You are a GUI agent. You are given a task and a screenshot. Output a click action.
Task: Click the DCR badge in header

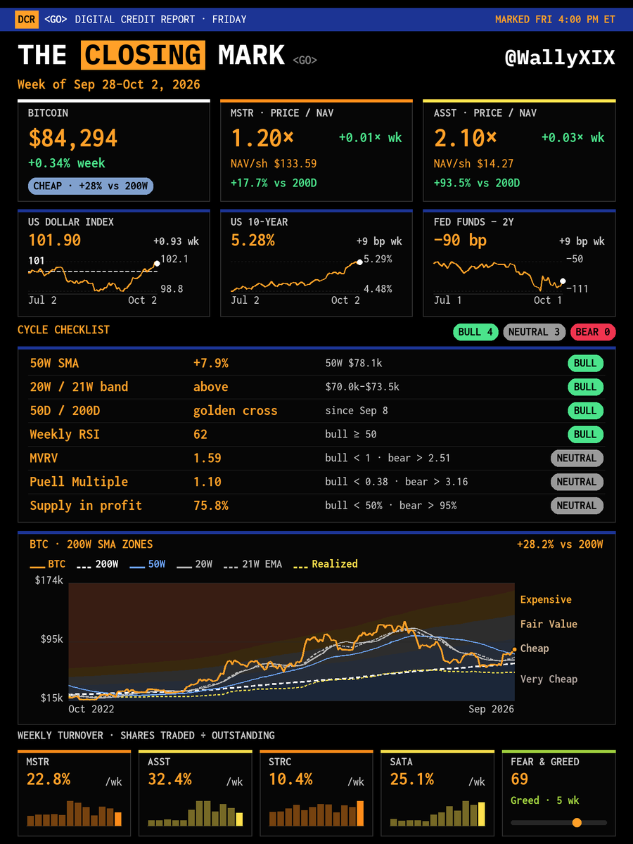click(26, 19)
